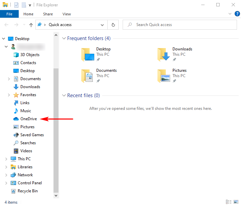Screen dimensions: 241x206
Task: Expand the Libraries tree node
Action: (x=6, y=167)
